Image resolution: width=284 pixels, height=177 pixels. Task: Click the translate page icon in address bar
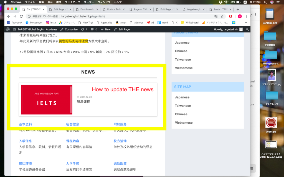(x=216, y=16)
